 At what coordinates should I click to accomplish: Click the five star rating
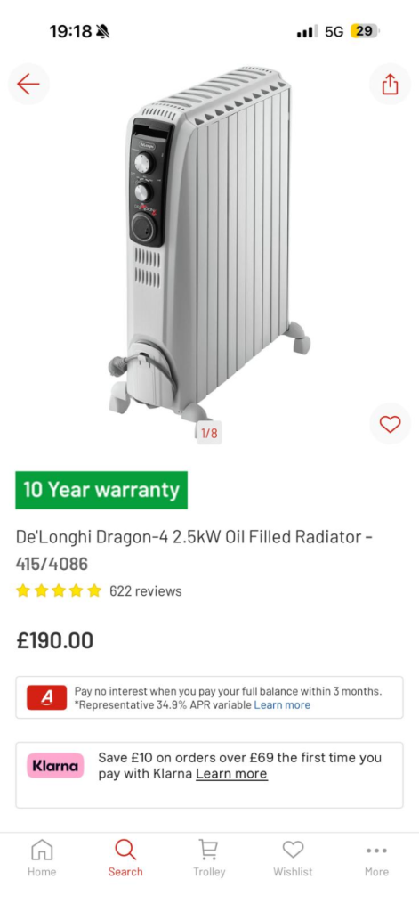point(59,591)
